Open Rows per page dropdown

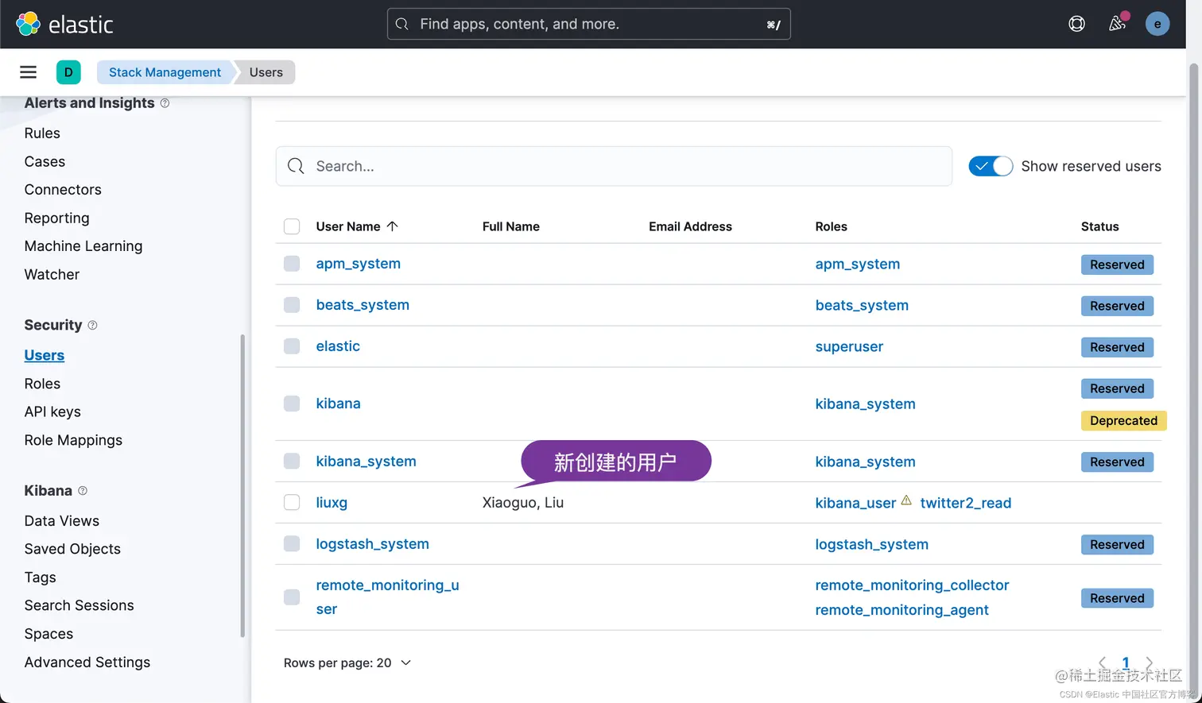coord(347,662)
